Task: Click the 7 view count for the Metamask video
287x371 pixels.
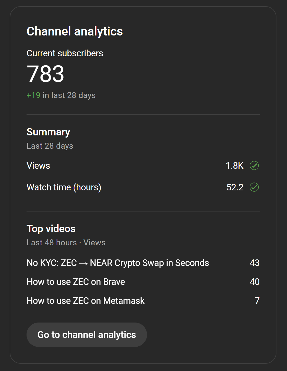Action: pos(257,301)
